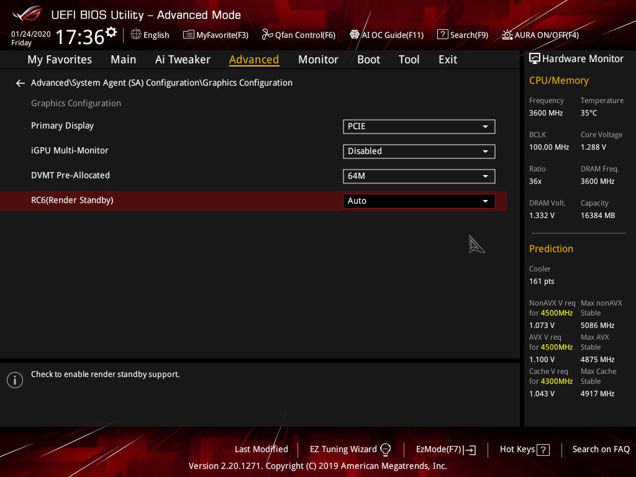Click the 100.00 MHz BCLK value
The image size is (636, 477).
[x=549, y=147]
